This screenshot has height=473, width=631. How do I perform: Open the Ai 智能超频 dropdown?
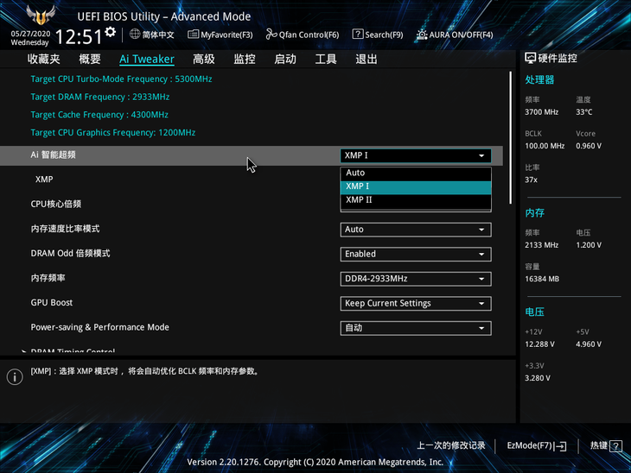tap(416, 155)
